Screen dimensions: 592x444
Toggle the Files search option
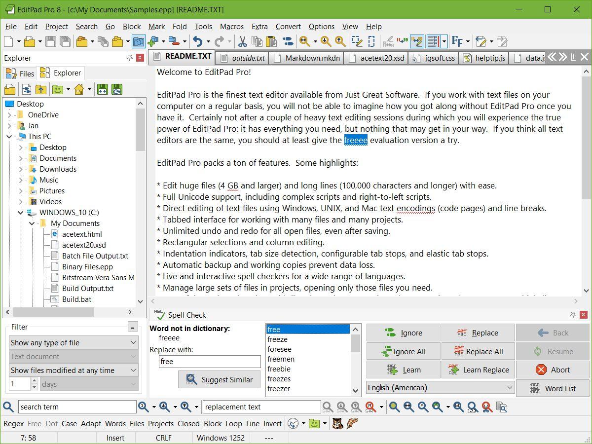137,423
